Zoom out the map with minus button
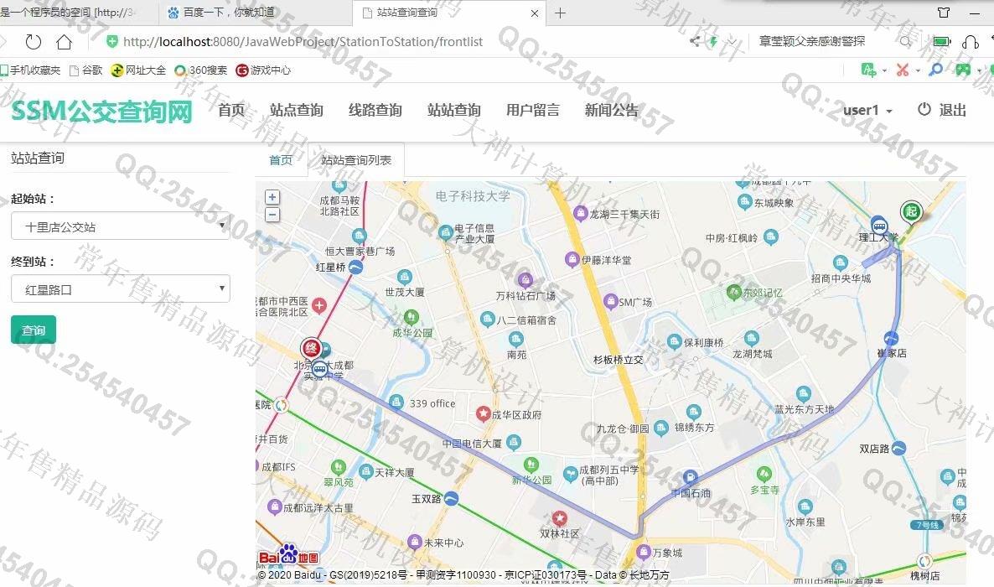The width and height of the screenshot is (994, 587). 272,216
